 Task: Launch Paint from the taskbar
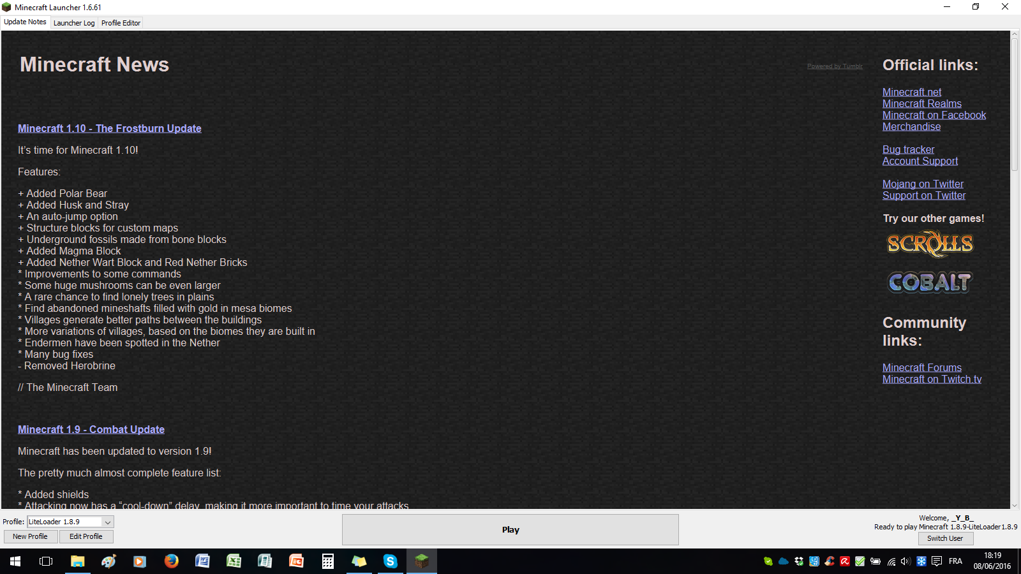click(x=108, y=561)
